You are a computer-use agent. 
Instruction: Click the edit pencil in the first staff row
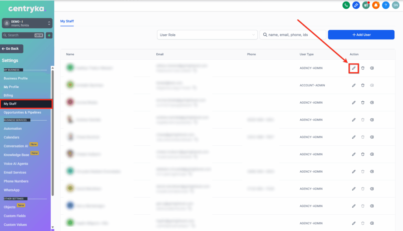click(354, 68)
